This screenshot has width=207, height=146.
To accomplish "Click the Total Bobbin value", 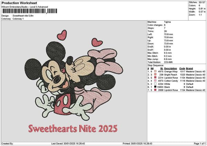I will [168, 62].
